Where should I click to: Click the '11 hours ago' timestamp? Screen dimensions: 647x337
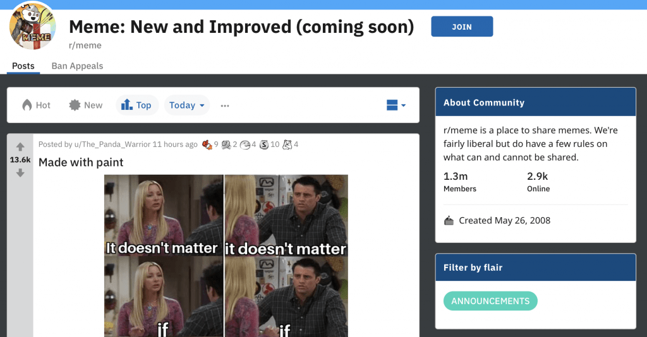(175, 144)
